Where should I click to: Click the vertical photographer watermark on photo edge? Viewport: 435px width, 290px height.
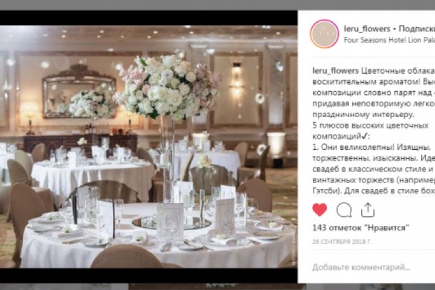294,252
